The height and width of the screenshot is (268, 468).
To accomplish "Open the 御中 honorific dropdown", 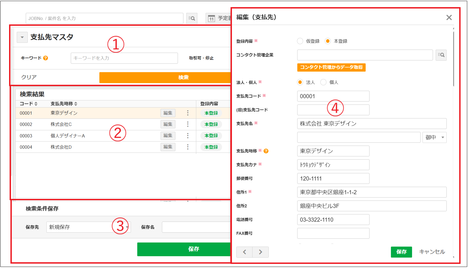I will coord(435,137).
